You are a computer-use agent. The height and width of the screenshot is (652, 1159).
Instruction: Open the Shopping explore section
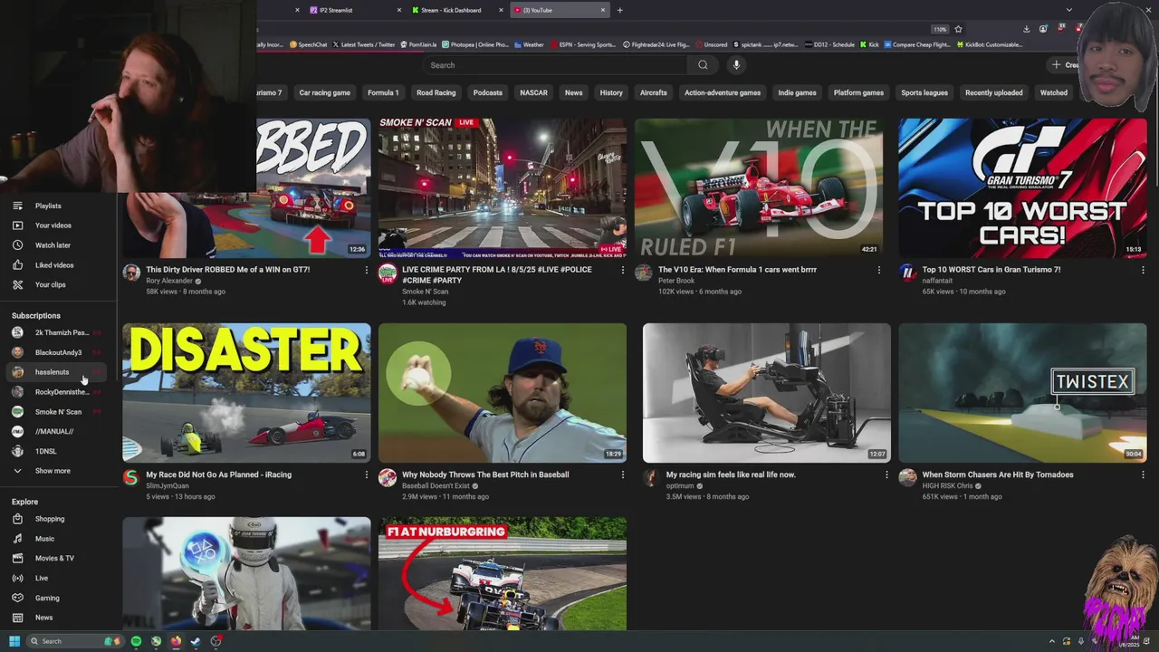coord(50,519)
